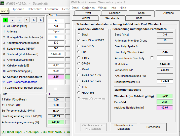Select the FD4 antenna radio button
This screenshot has height=136, width=180.
tap(79, 52)
